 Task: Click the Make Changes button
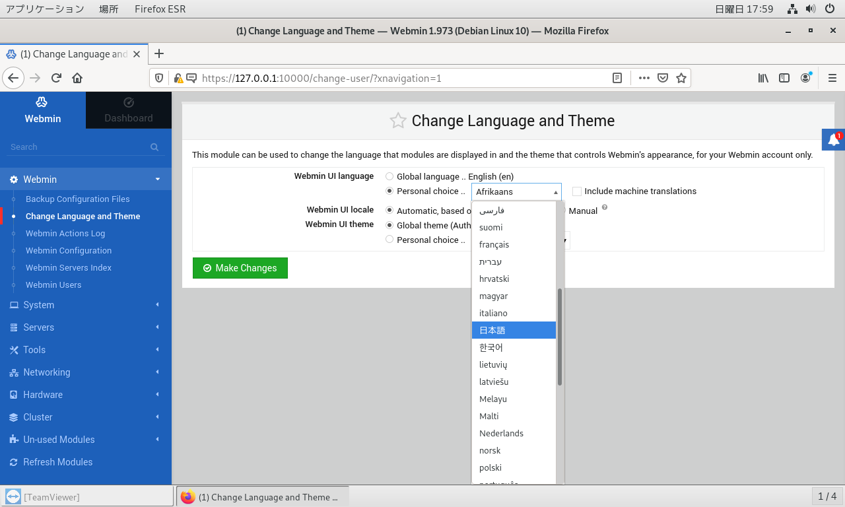pyautogui.click(x=240, y=268)
